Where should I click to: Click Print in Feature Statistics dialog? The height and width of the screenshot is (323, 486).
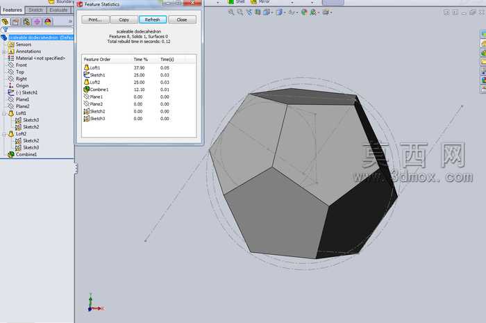click(95, 19)
